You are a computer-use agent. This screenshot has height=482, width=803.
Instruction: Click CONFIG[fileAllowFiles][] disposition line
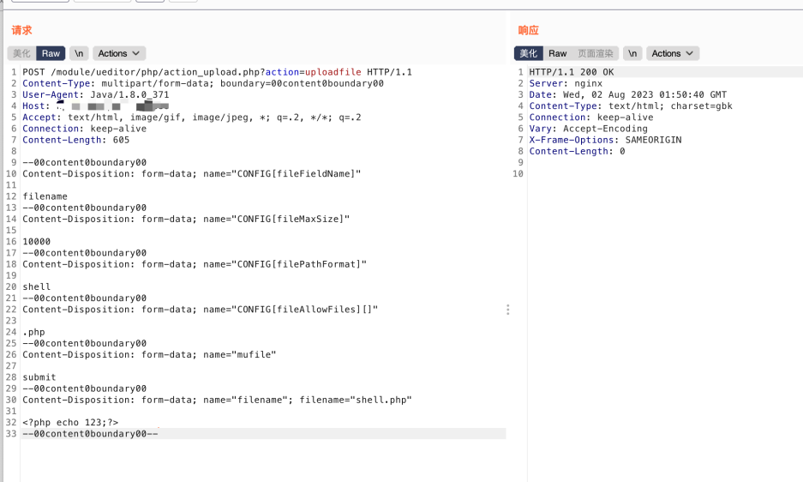(x=201, y=310)
